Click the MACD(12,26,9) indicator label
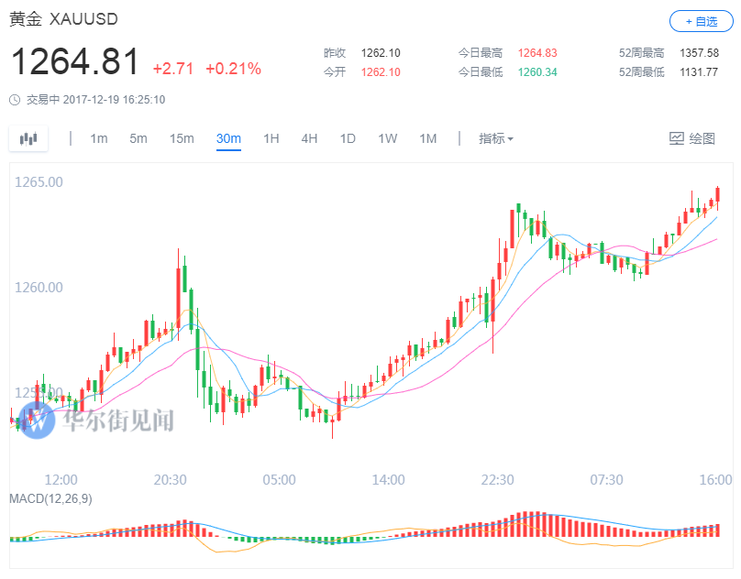Image resolution: width=741 pixels, height=579 pixels. pos(50,498)
